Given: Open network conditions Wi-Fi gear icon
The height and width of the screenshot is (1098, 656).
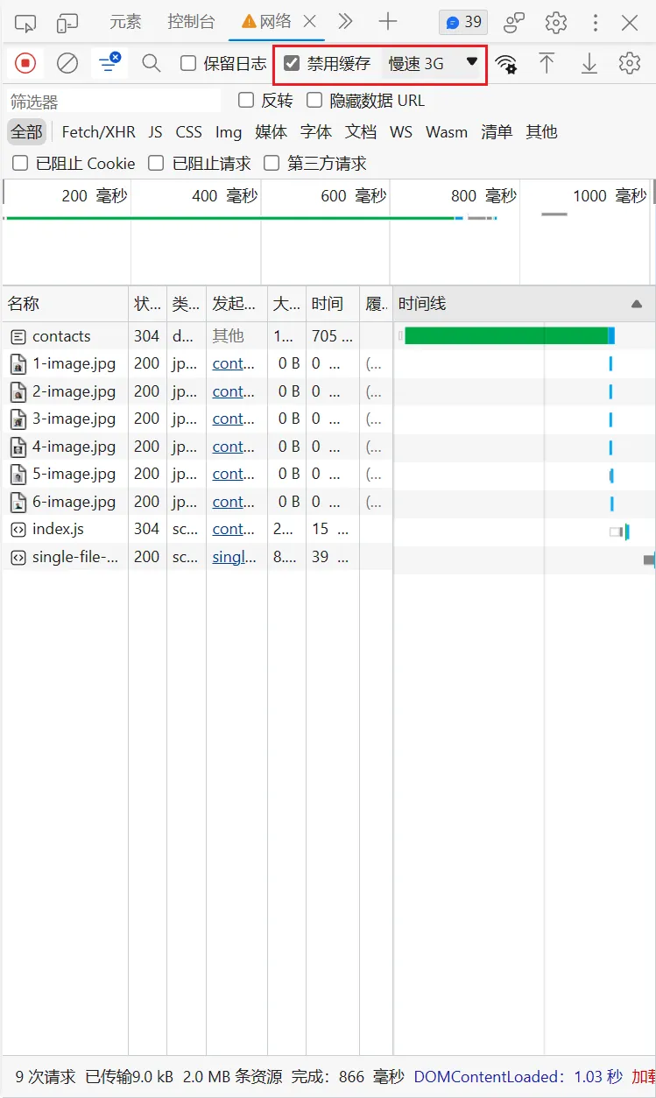Looking at the screenshot, I should pos(505,63).
